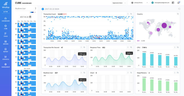
Task: Expand the CPU panel
Action: point(178,47)
